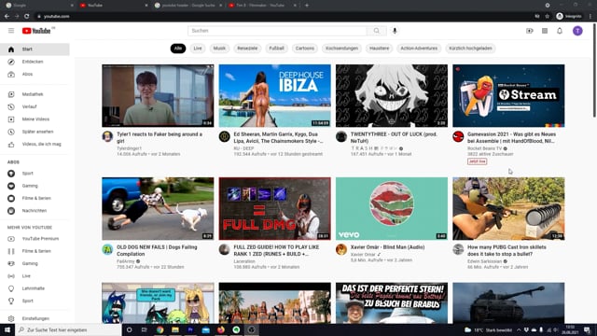The height and width of the screenshot is (336, 597).
Task: Open the dog fails video thumbnail
Action: [x=158, y=208]
